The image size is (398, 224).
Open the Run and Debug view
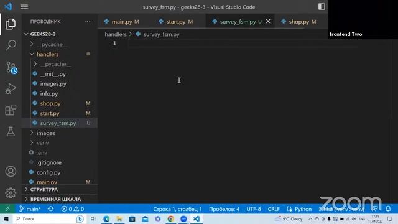pos(11,88)
